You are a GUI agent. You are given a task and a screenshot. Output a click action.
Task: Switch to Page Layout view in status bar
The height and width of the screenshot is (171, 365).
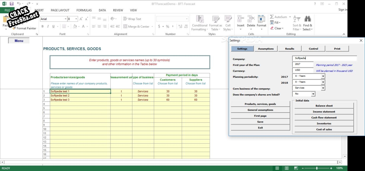[x=286, y=168]
